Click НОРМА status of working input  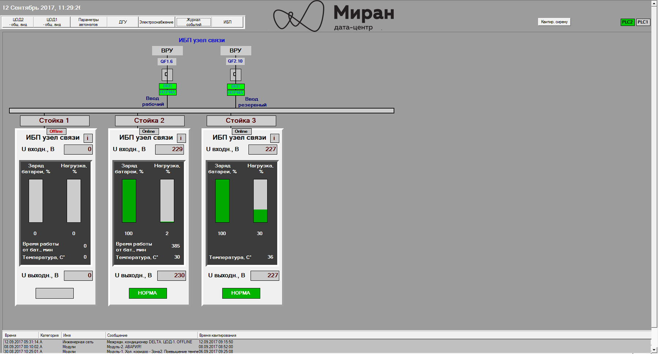[168, 93]
